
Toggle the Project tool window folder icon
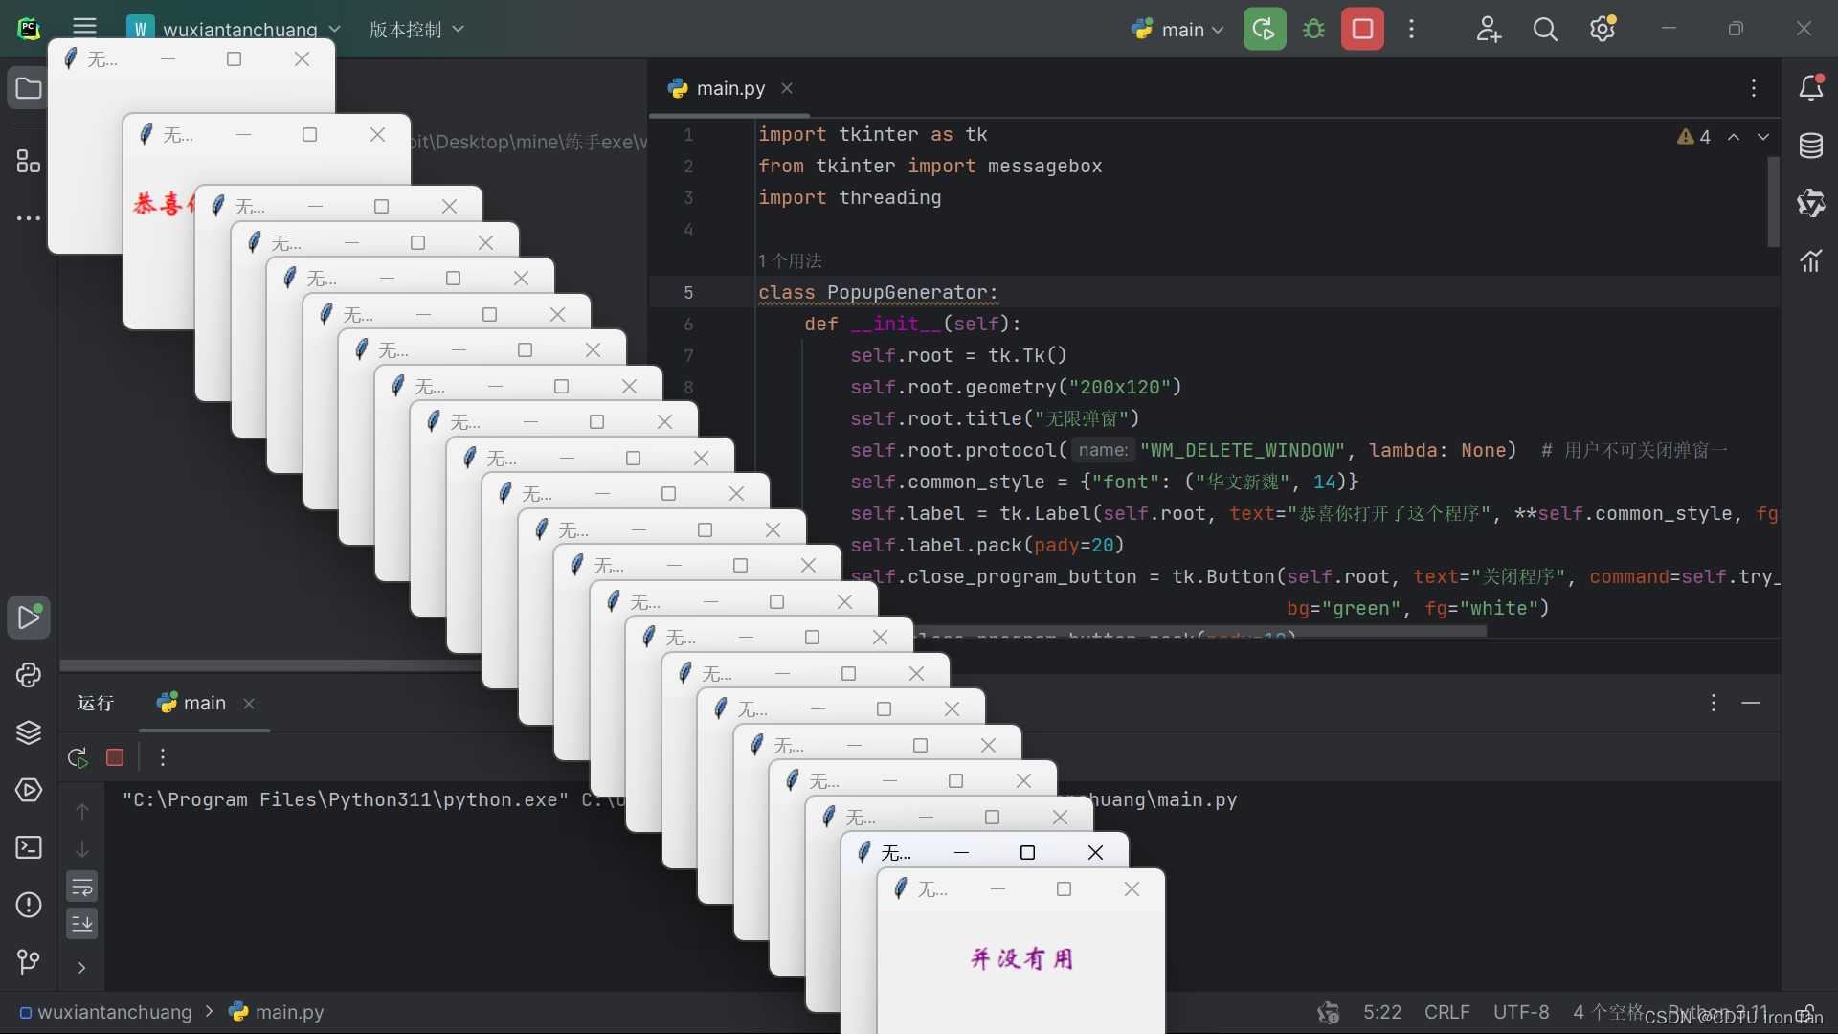tap(29, 88)
